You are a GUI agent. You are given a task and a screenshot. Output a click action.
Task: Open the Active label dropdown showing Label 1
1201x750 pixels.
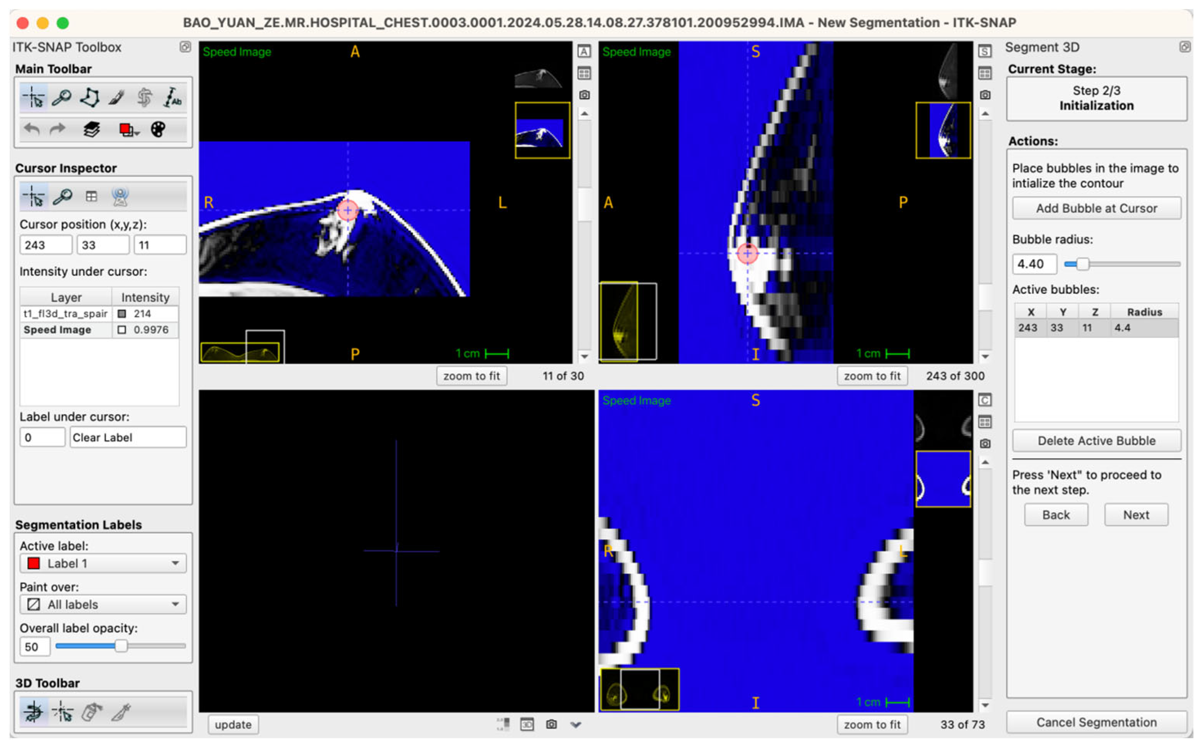[103, 563]
